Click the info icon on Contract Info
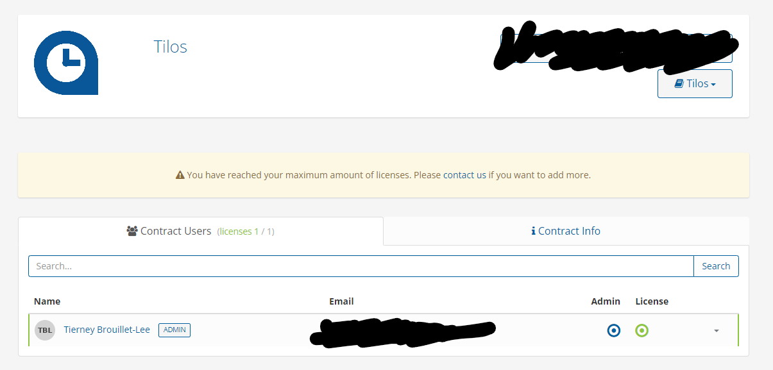The width and height of the screenshot is (773, 370). point(533,231)
